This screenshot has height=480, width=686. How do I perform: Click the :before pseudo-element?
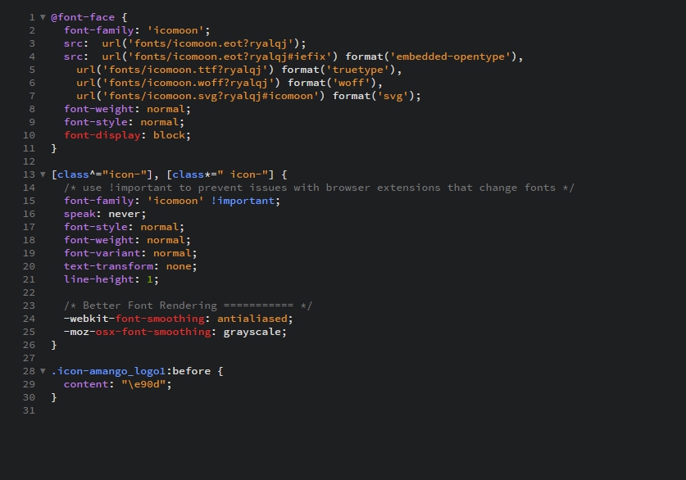tap(189, 371)
